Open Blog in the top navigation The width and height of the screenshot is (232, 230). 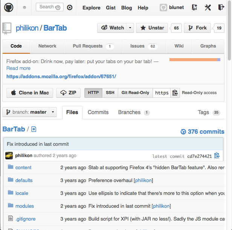coord(127,8)
